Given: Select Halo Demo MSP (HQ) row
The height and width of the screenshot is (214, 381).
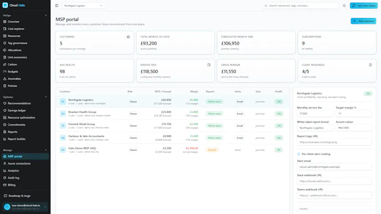Looking at the screenshot, I should click(172, 150).
